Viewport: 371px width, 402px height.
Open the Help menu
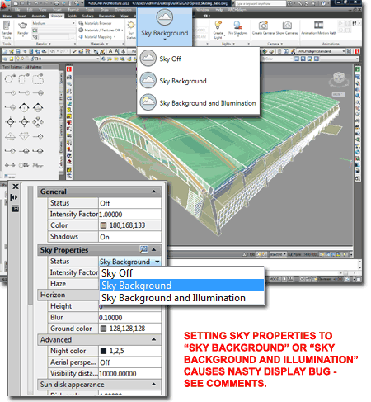pyautogui.click(x=219, y=10)
